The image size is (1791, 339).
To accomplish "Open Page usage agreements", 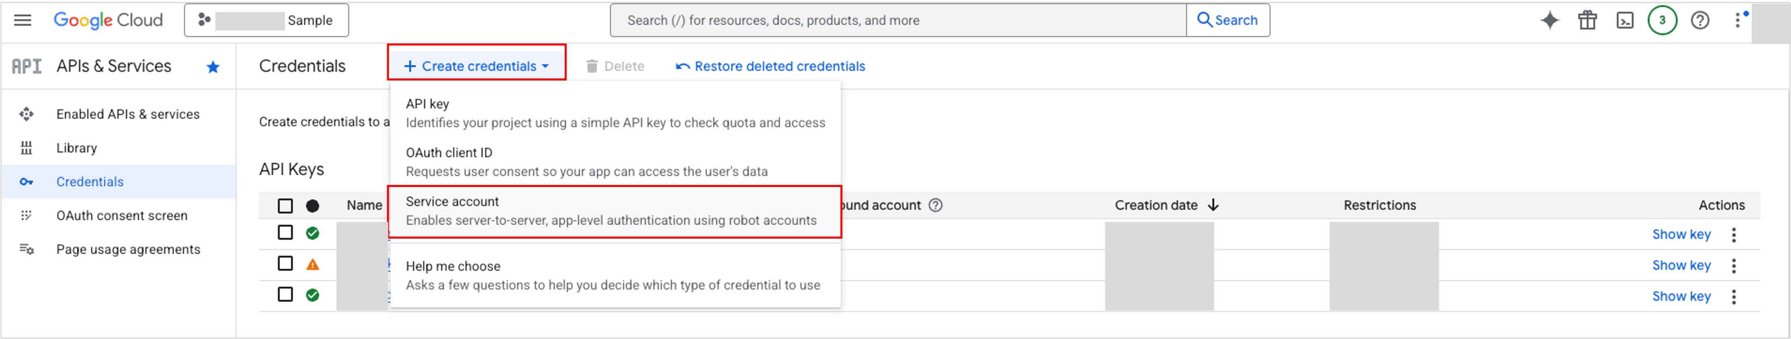I will [128, 250].
